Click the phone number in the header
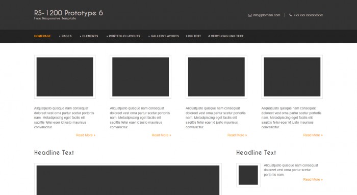Viewport: 357px width, 195px height. tap(308, 15)
